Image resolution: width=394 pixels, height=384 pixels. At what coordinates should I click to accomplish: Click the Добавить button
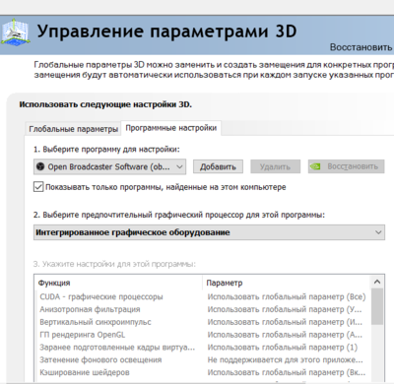[x=218, y=166]
